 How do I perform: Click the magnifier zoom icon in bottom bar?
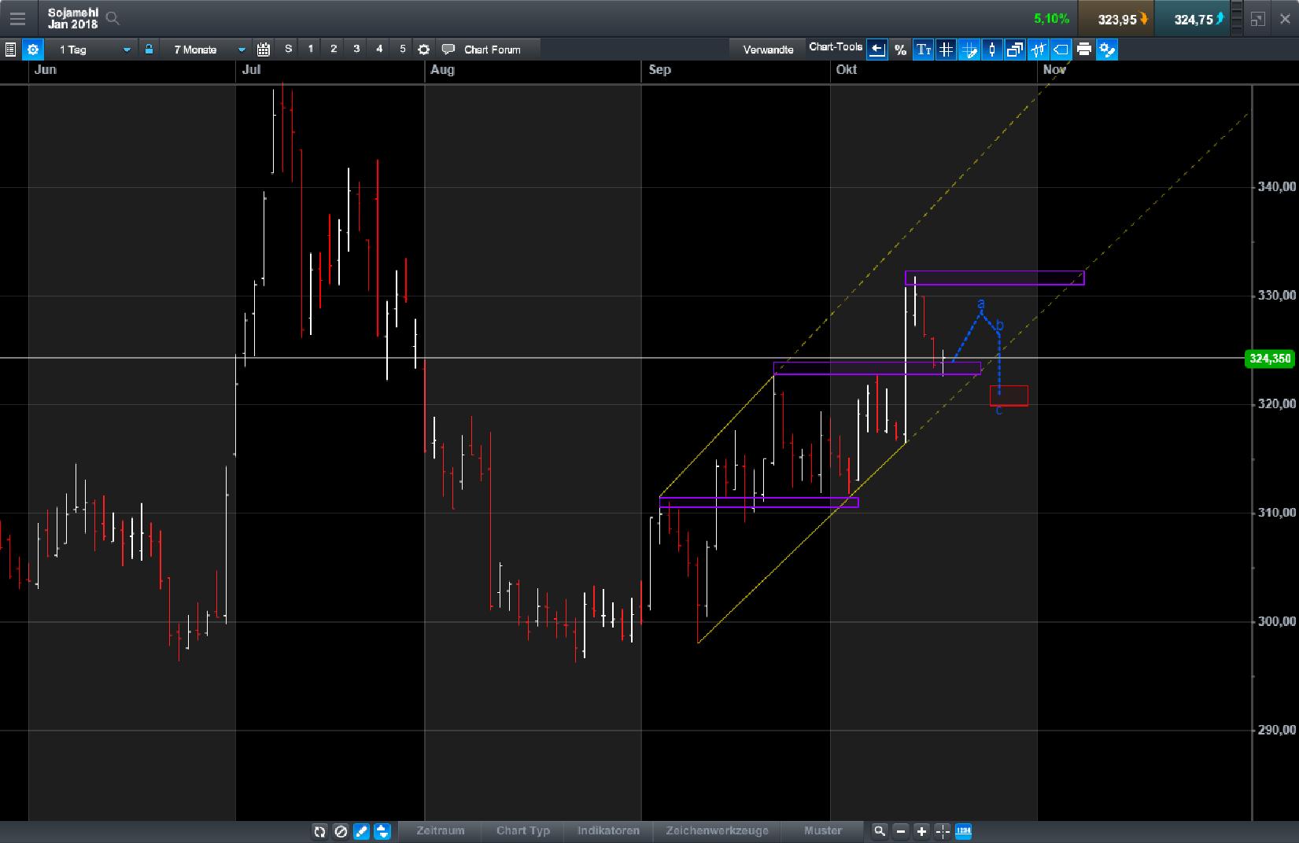[879, 831]
